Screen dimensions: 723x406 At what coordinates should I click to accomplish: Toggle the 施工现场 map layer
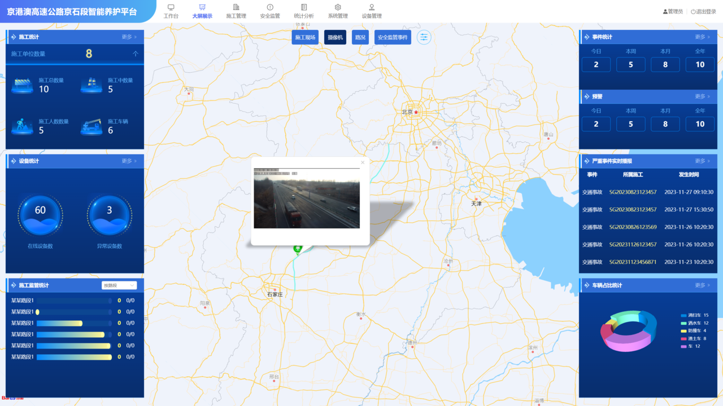(305, 37)
